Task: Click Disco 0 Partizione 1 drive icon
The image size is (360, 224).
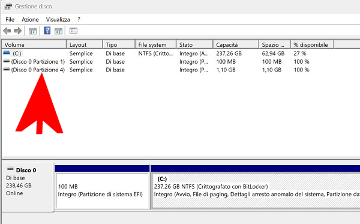Action: click(7, 61)
